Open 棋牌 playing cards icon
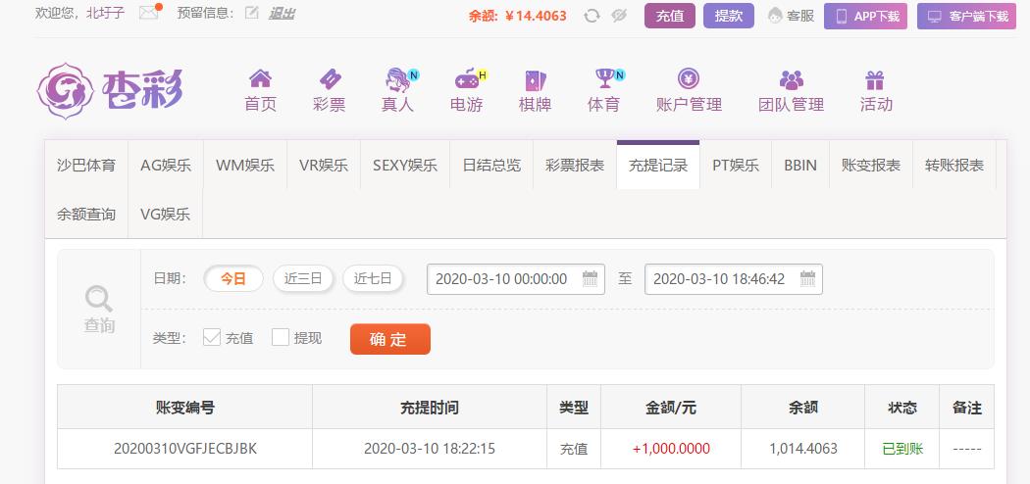This screenshot has height=484, width=1030. (536, 80)
